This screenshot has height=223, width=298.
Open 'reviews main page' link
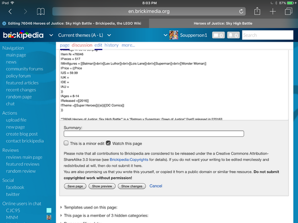[24, 157]
